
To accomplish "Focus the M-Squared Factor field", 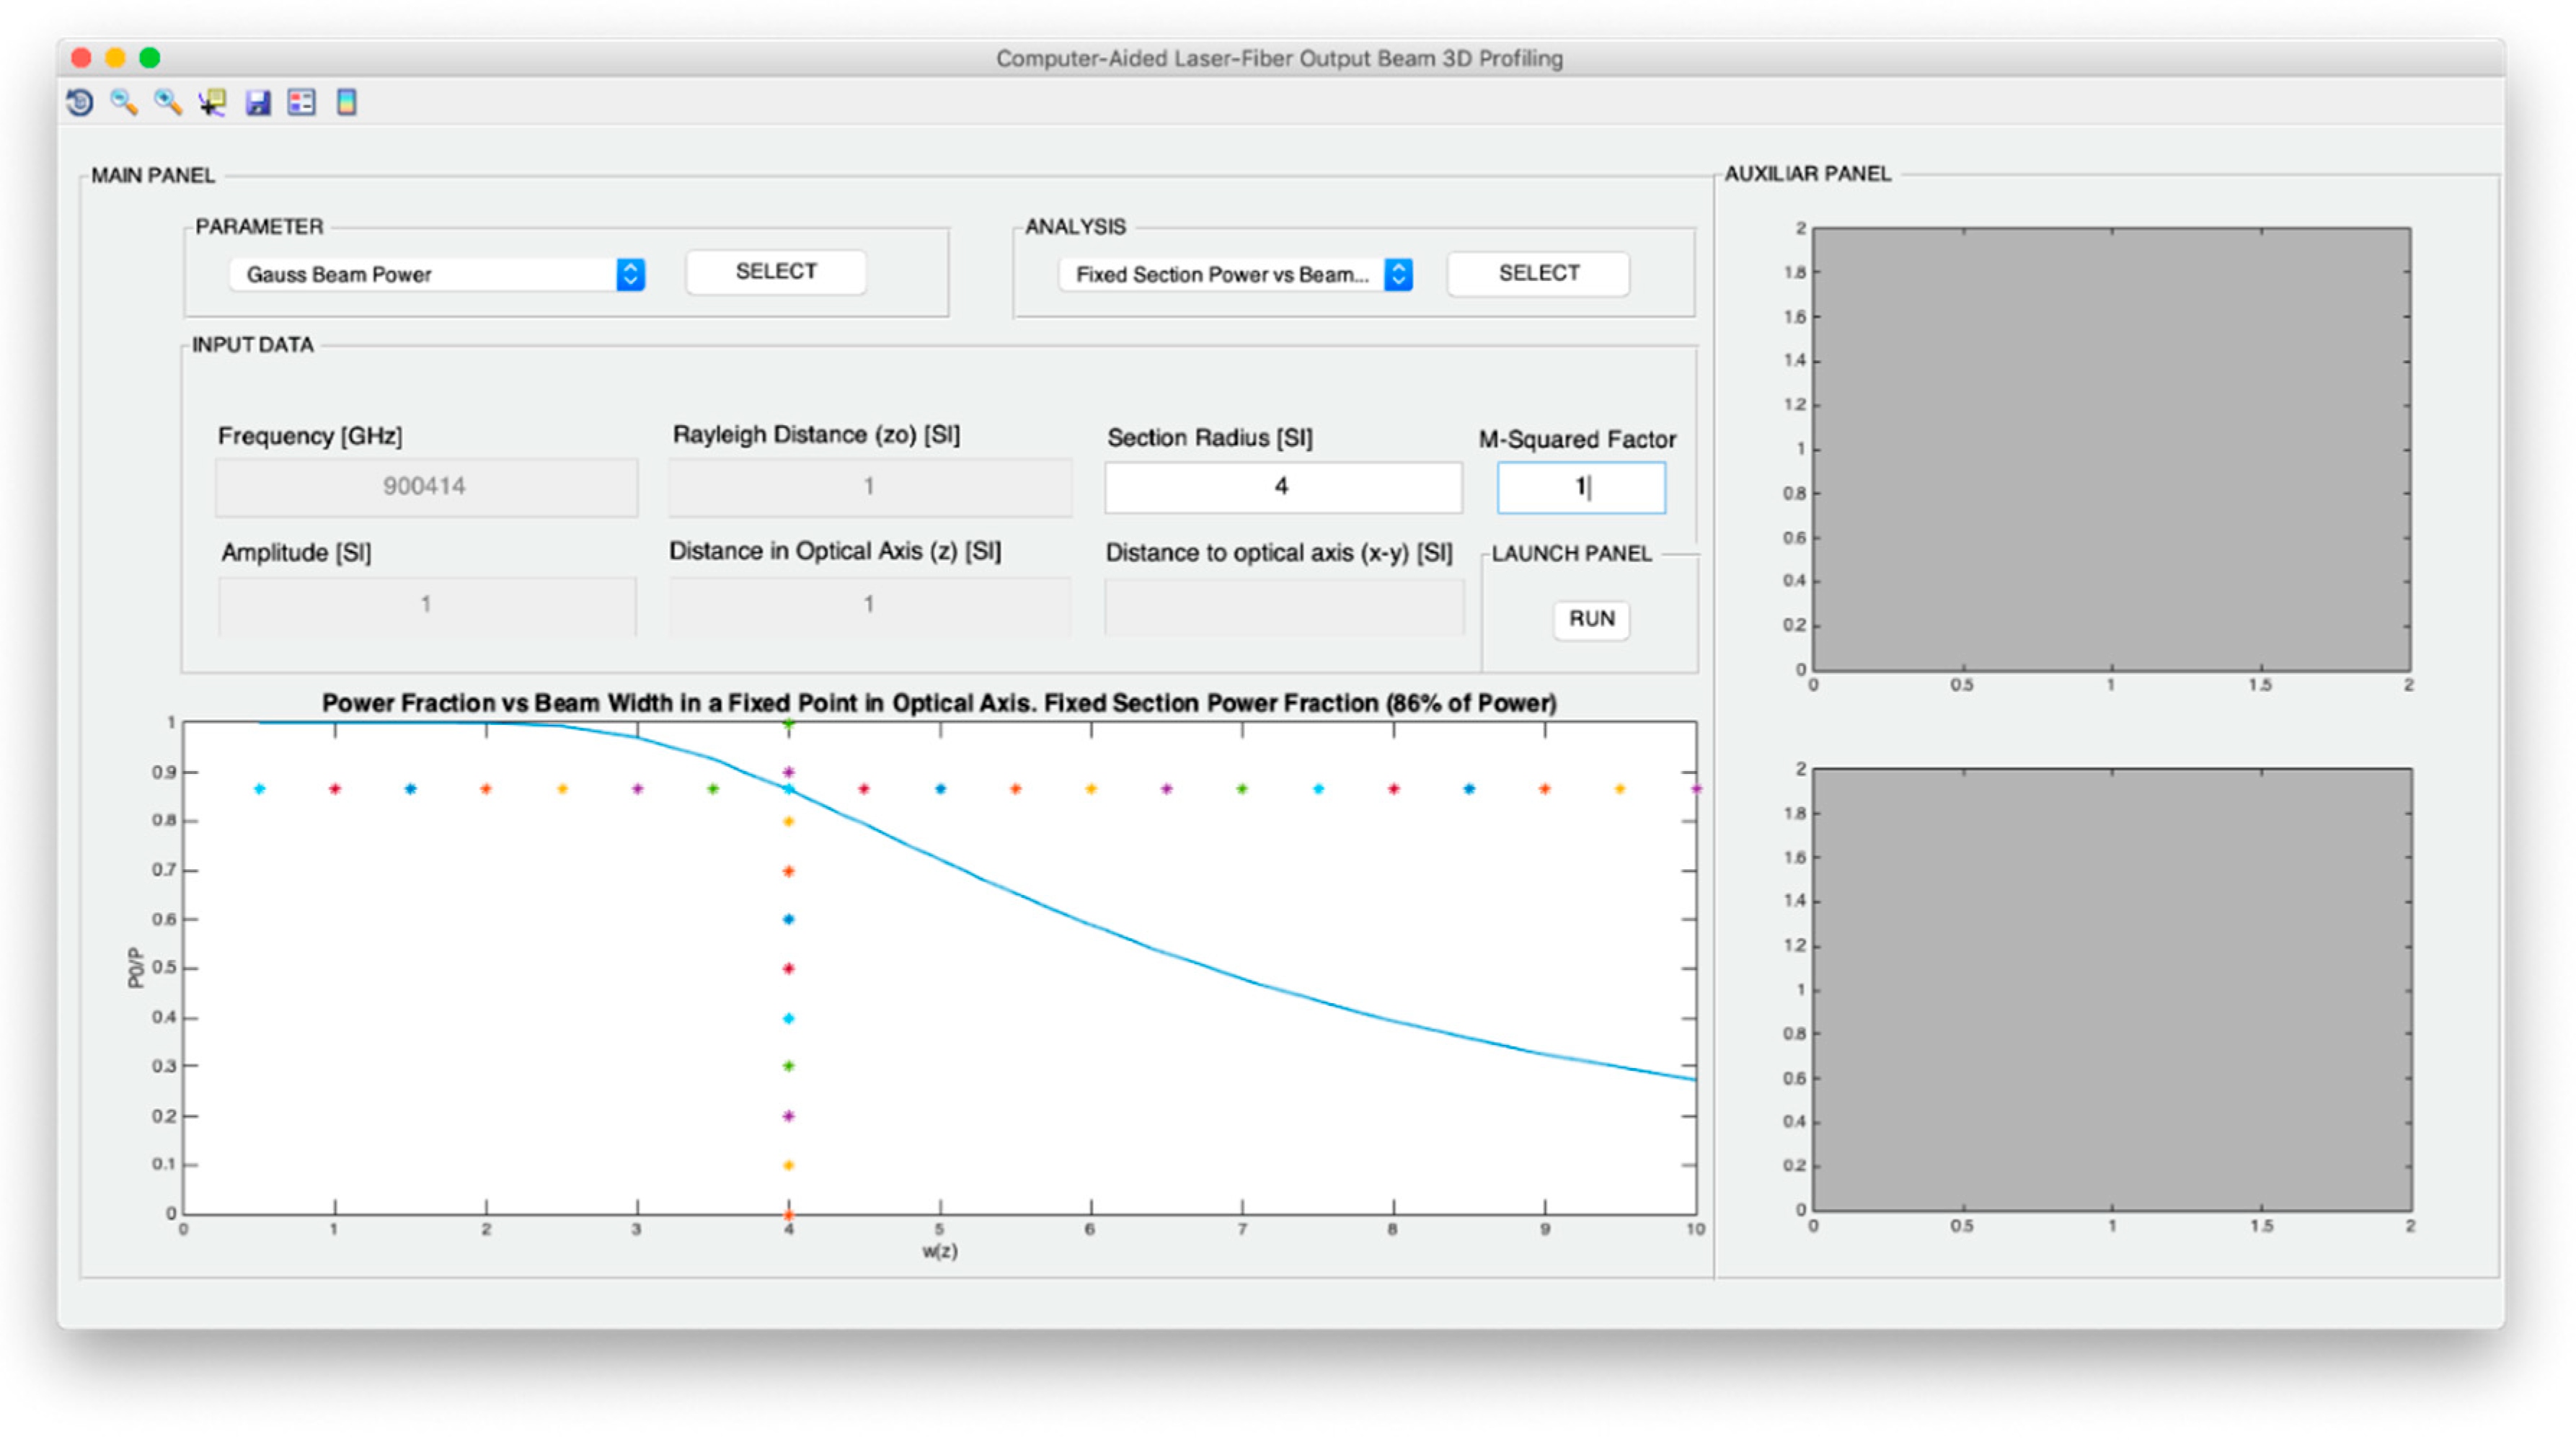I will pyautogui.click(x=1580, y=486).
